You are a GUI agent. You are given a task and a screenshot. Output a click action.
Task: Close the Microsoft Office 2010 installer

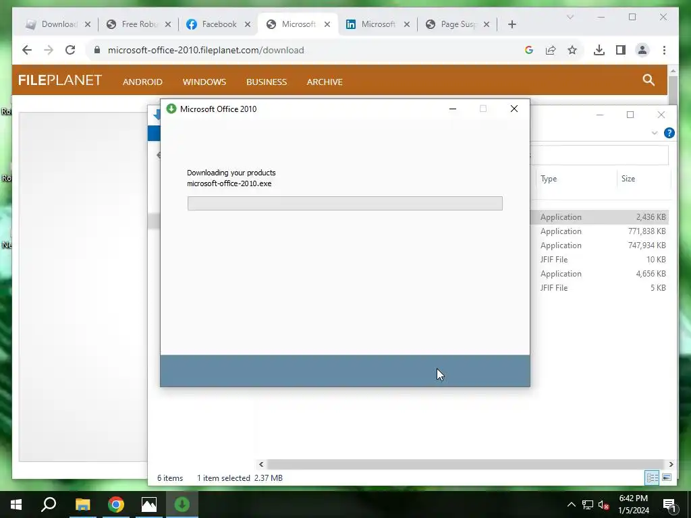[x=514, y=109]
